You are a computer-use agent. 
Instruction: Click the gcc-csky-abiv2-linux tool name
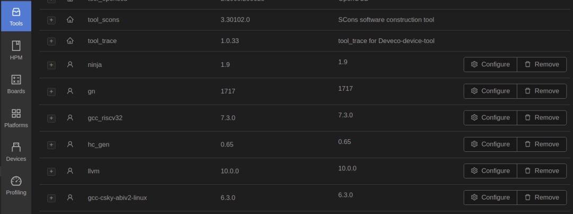coord(117,198)
